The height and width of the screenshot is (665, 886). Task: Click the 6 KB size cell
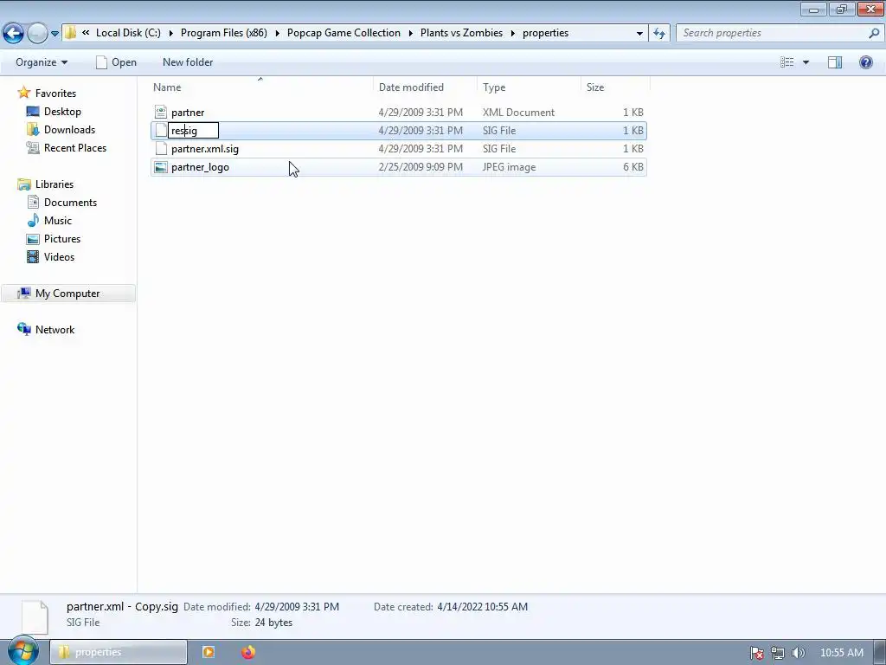tap(632, 167)
